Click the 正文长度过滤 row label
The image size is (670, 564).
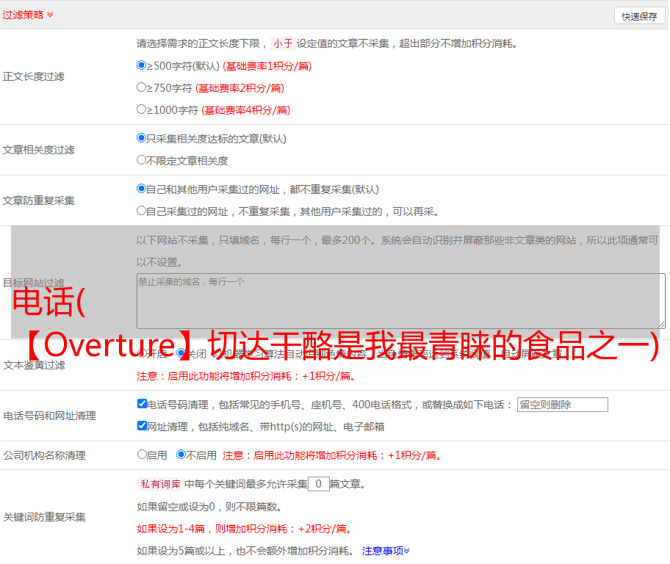pyautogui.click(x=33, y=77)
